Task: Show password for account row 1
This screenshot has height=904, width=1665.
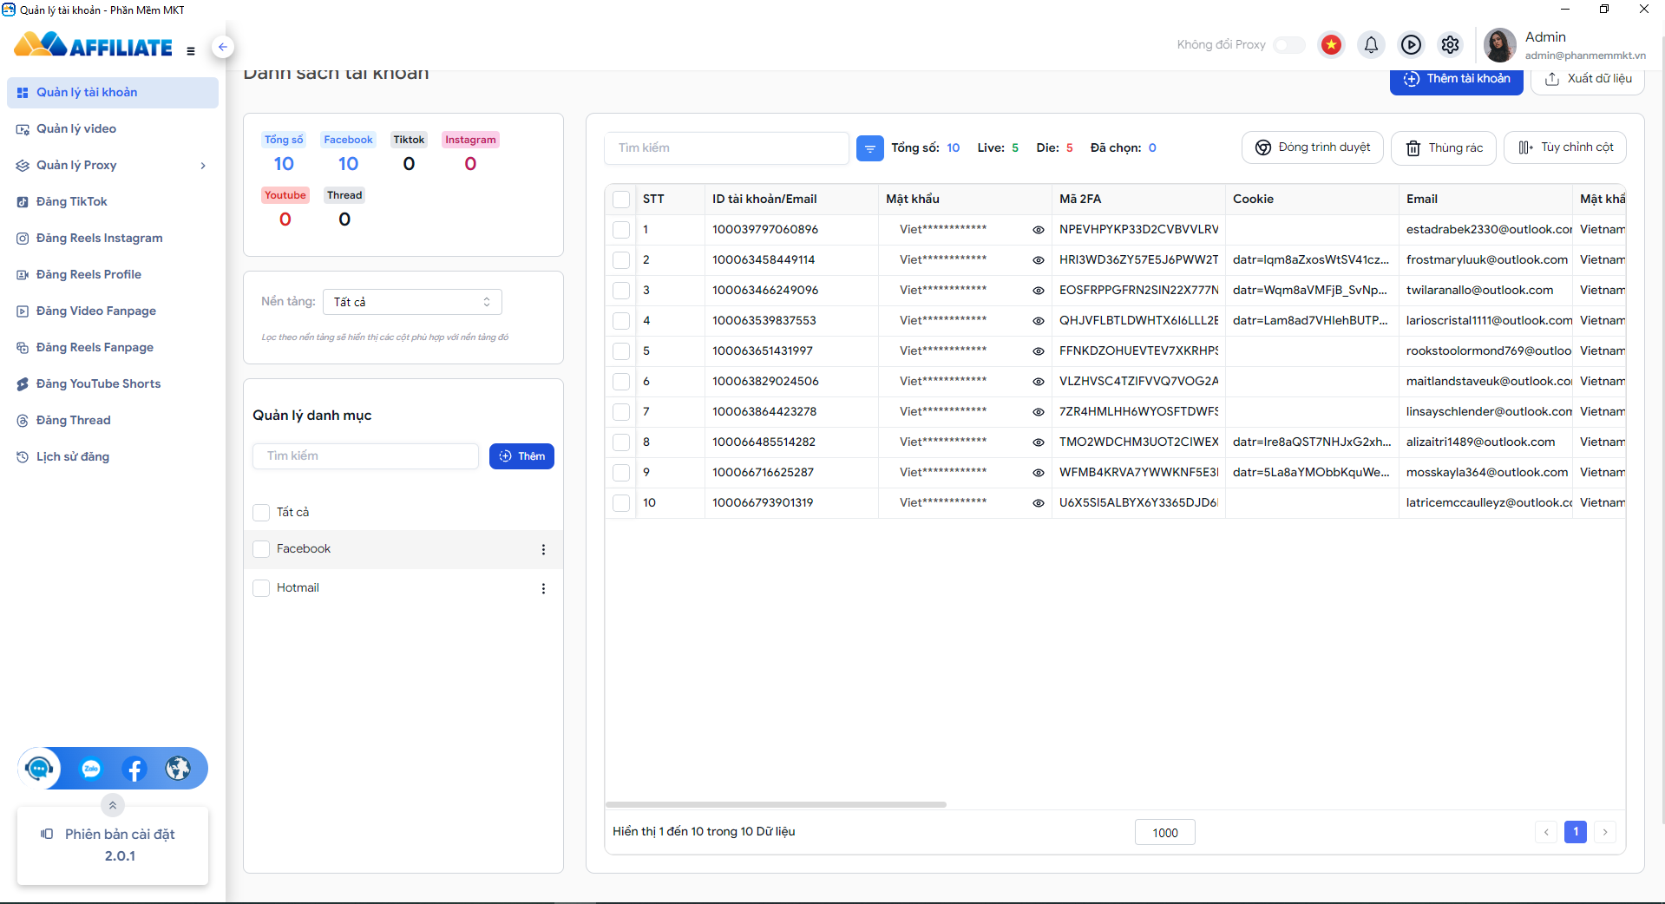Action: [x=1038, y=230]
